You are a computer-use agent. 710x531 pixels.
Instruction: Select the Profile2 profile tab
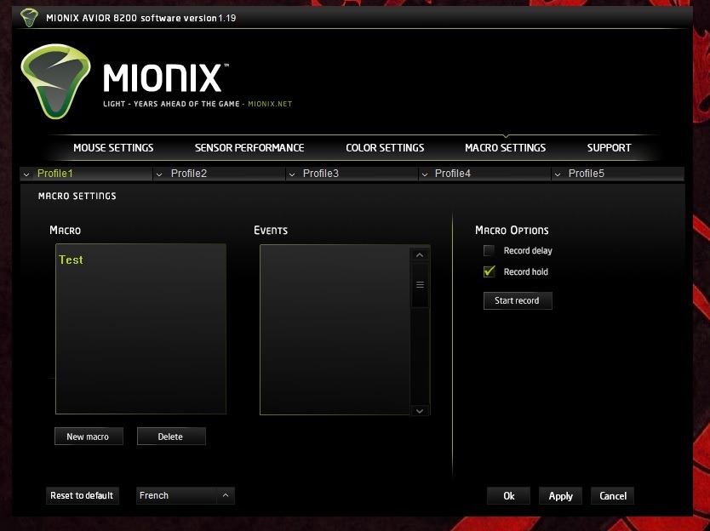220,174
